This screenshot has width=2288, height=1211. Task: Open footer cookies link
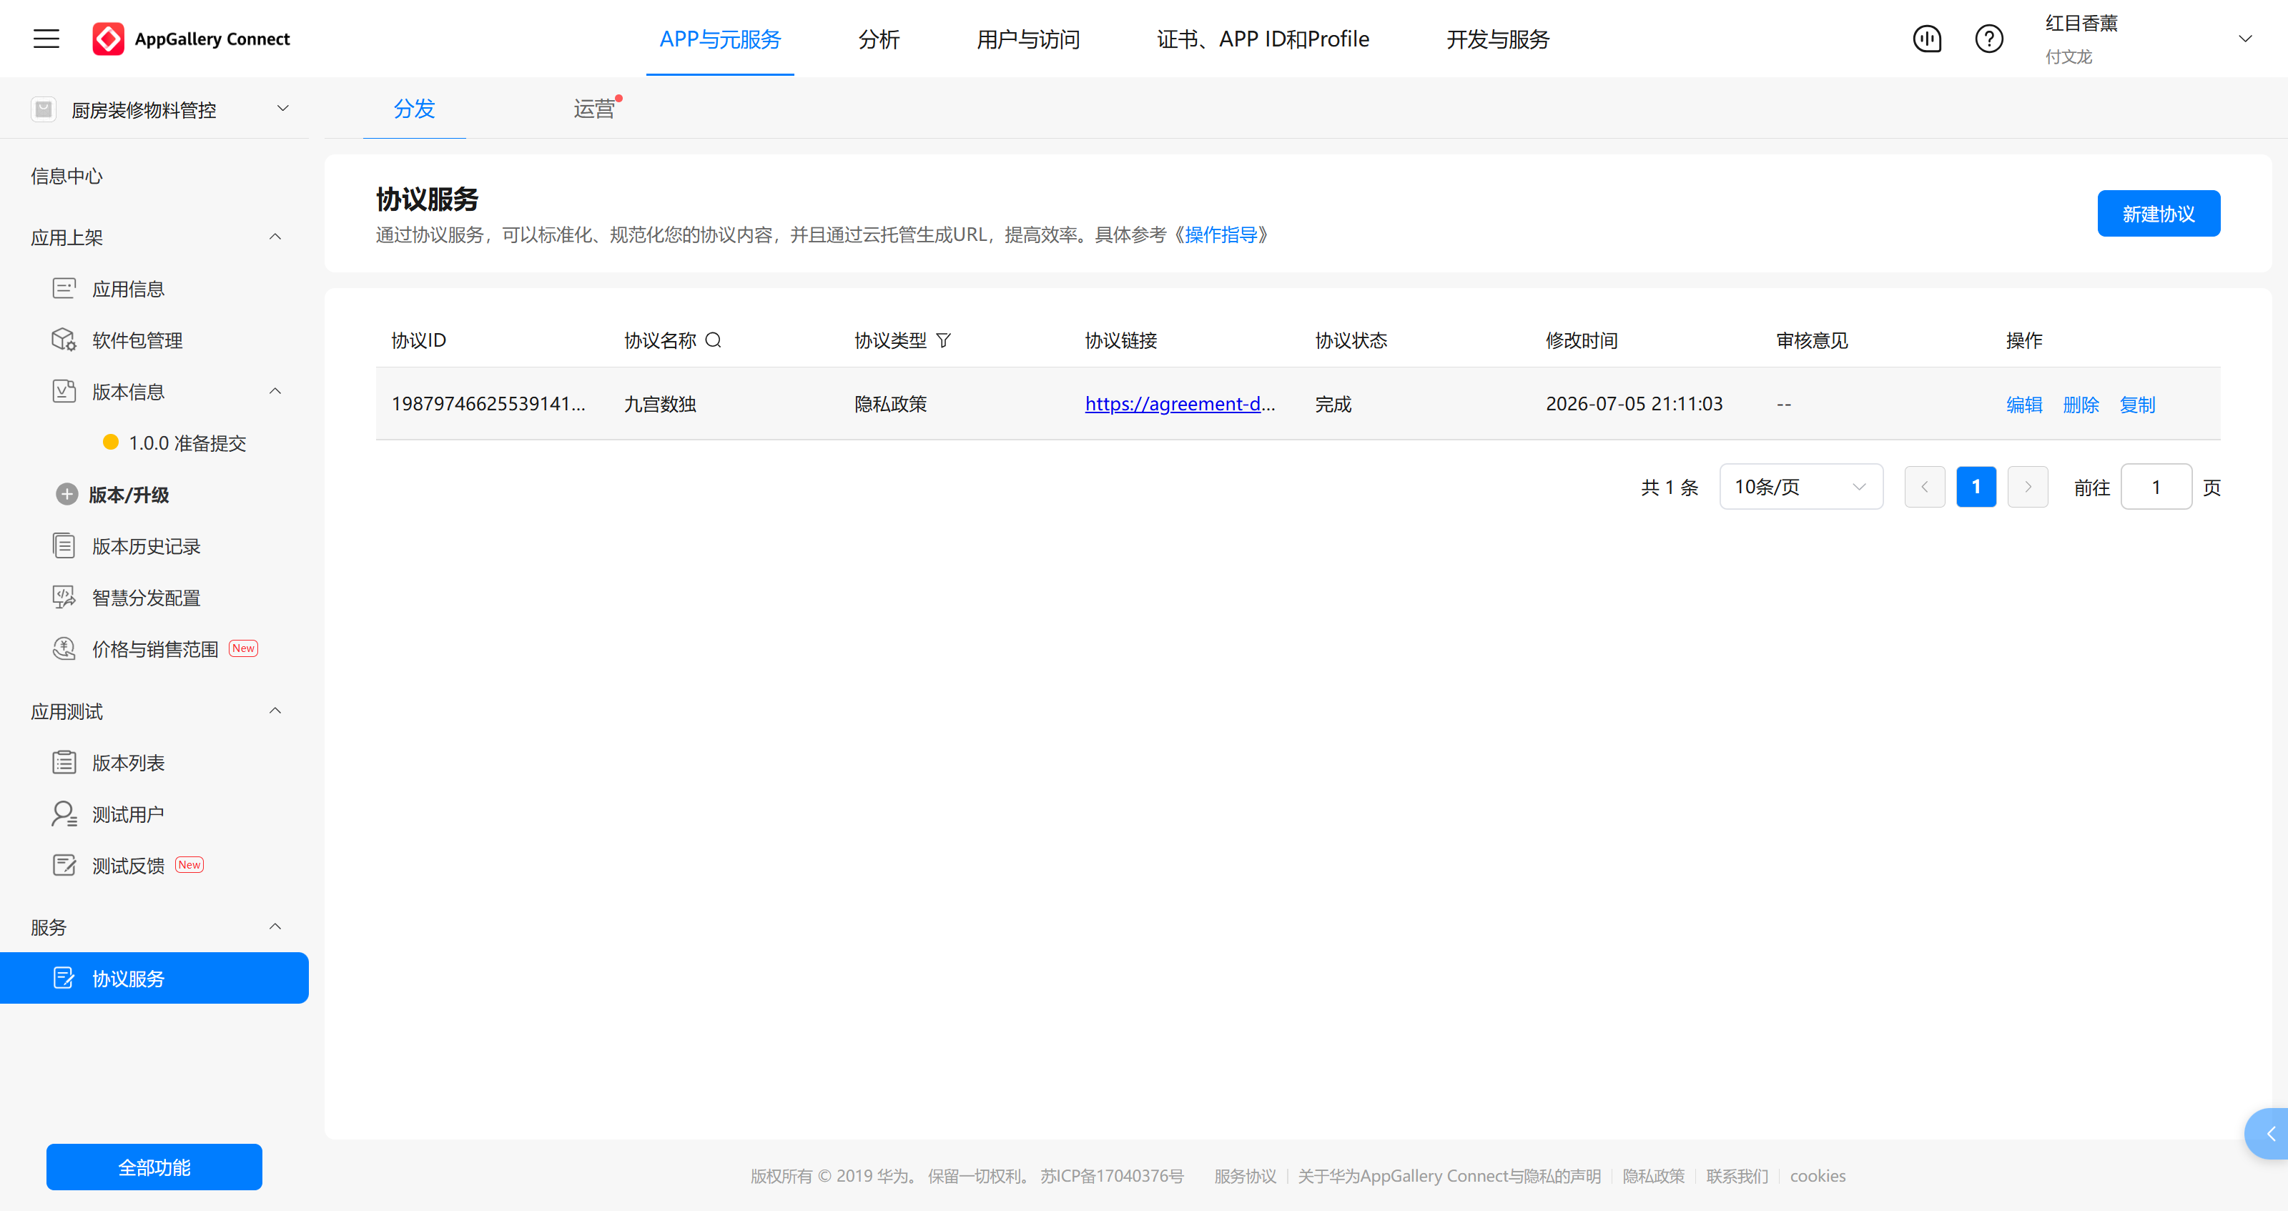1818,1175
